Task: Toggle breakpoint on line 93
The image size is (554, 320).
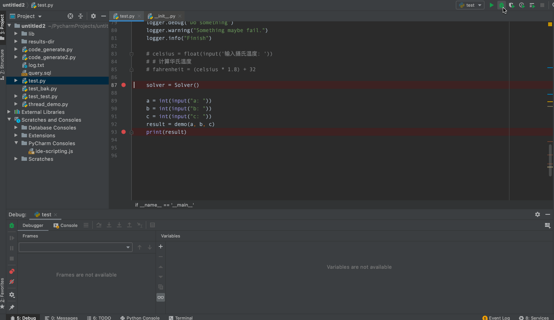Action: tap(124, 132)
